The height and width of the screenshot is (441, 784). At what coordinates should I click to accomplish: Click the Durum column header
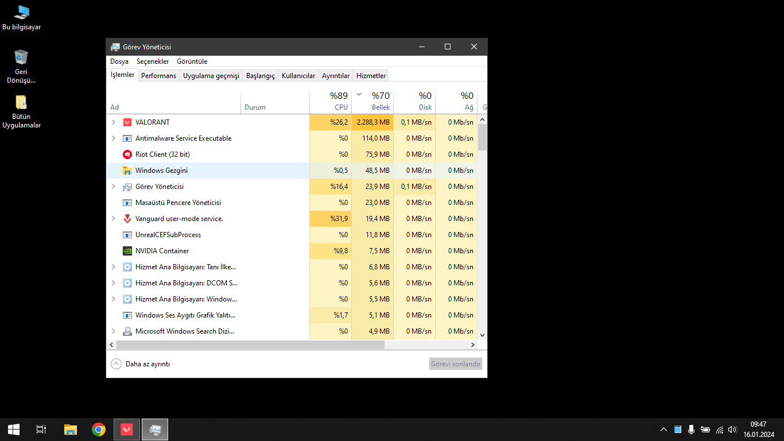point(275,102)
